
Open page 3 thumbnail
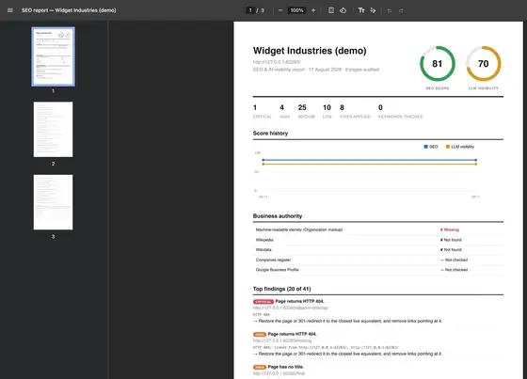click(53, 202)
